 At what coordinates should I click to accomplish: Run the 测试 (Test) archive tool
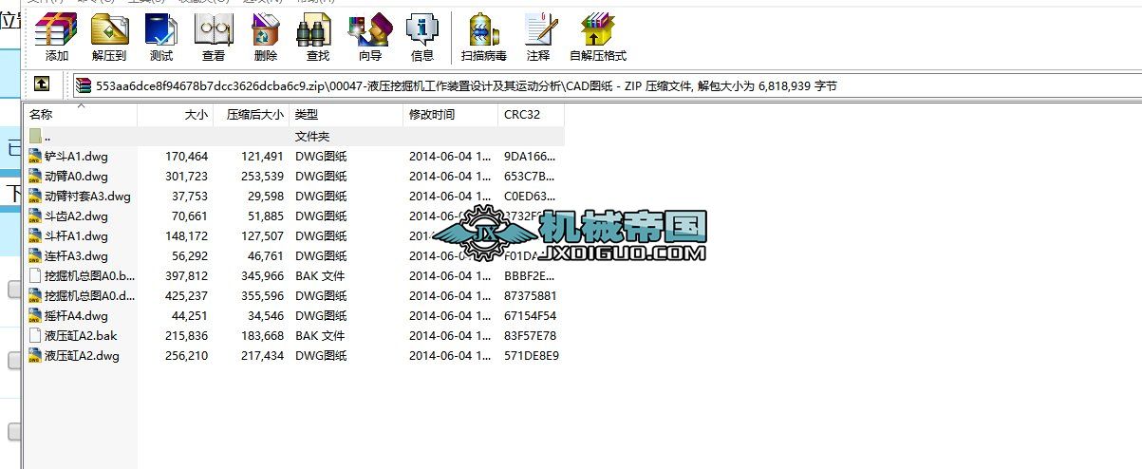161,38
